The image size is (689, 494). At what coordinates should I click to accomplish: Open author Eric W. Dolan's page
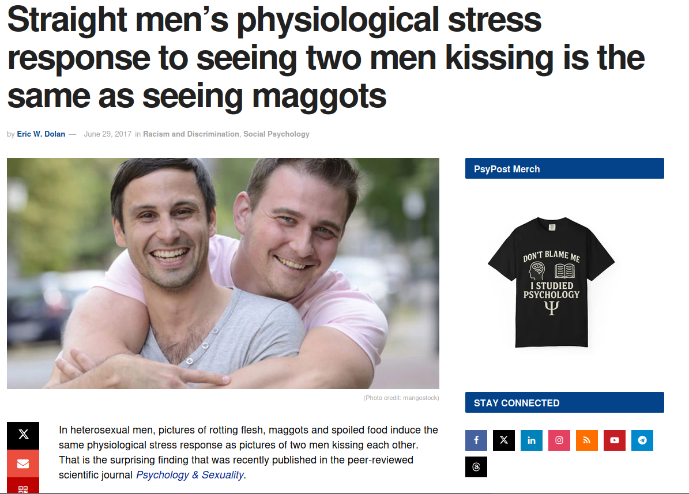[41, 134]
